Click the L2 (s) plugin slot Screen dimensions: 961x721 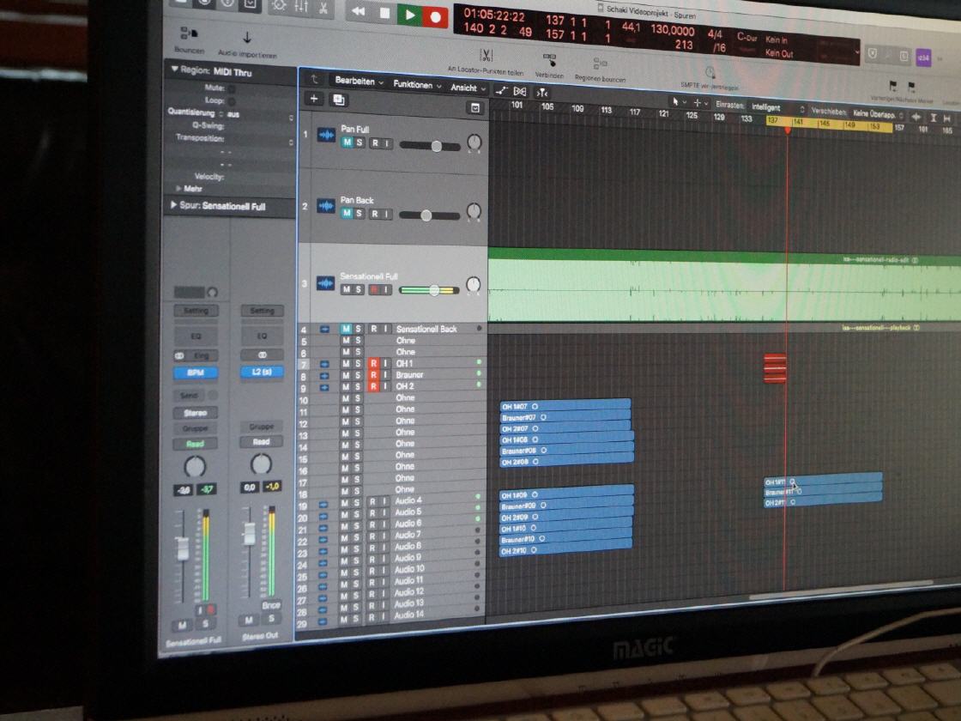click(x=262, y=373)
